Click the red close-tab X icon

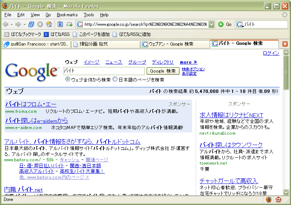pos(285,44)
